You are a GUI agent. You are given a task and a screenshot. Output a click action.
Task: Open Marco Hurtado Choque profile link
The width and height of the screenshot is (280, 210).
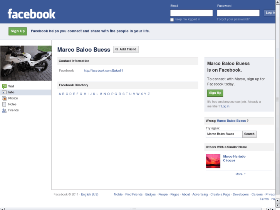(x=234, y=158)
